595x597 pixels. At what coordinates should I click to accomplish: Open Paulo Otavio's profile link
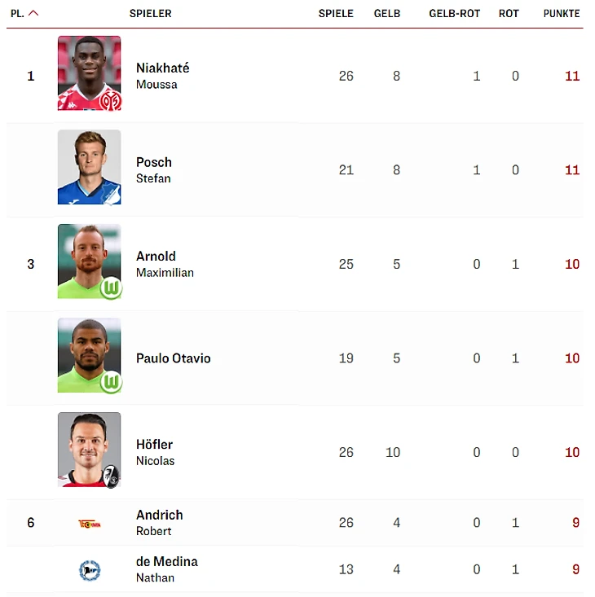tap(173, 358)
